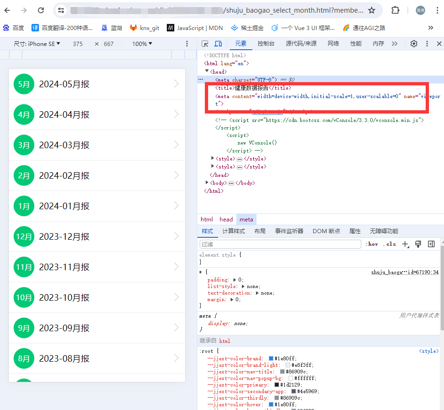Open the 2023-08月报 report
This screenshot has width=444, height=410.
(x=97, y=358)
